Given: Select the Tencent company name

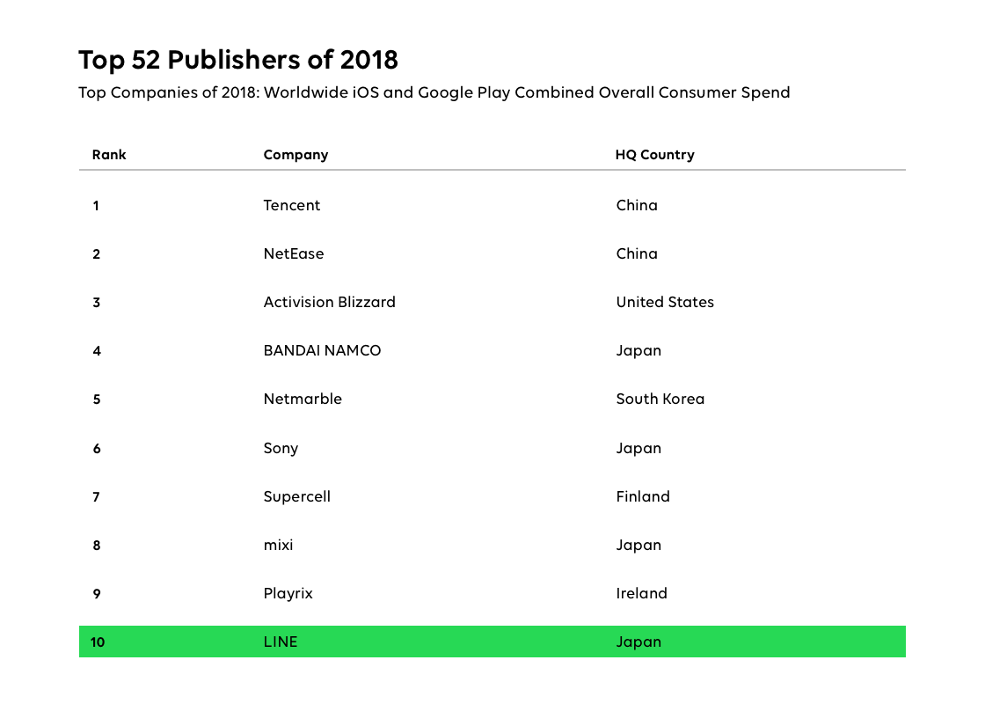Looking at the screenshot, I should (x=292, y=205).
